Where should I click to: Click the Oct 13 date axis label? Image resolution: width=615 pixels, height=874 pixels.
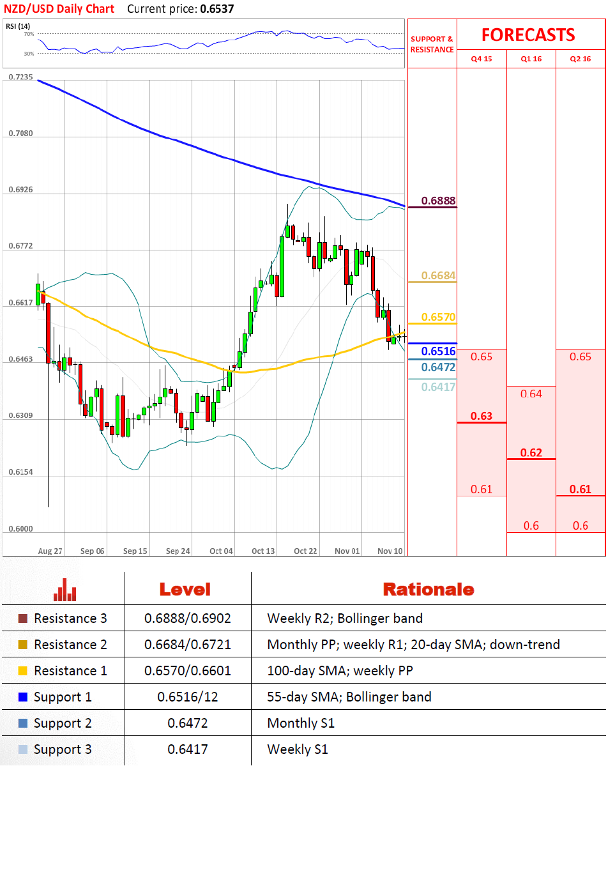coord(263,551)
